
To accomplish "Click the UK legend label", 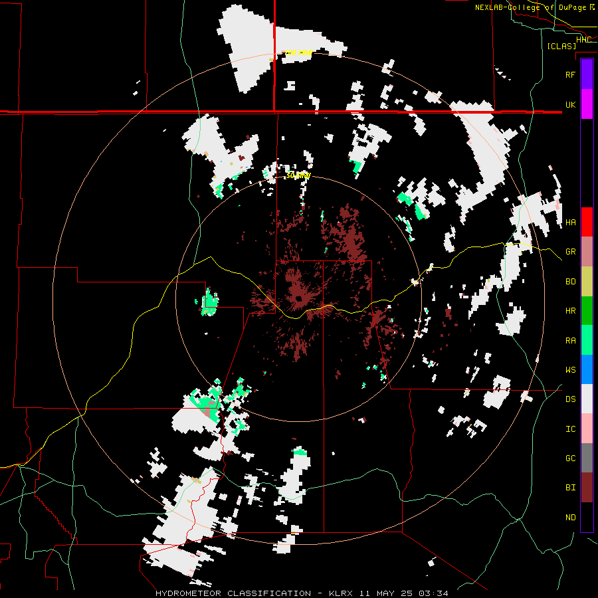I will point(570,104).
